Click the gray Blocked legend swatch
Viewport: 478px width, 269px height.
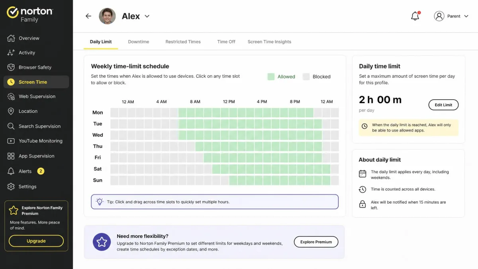(x=306, y=77)
